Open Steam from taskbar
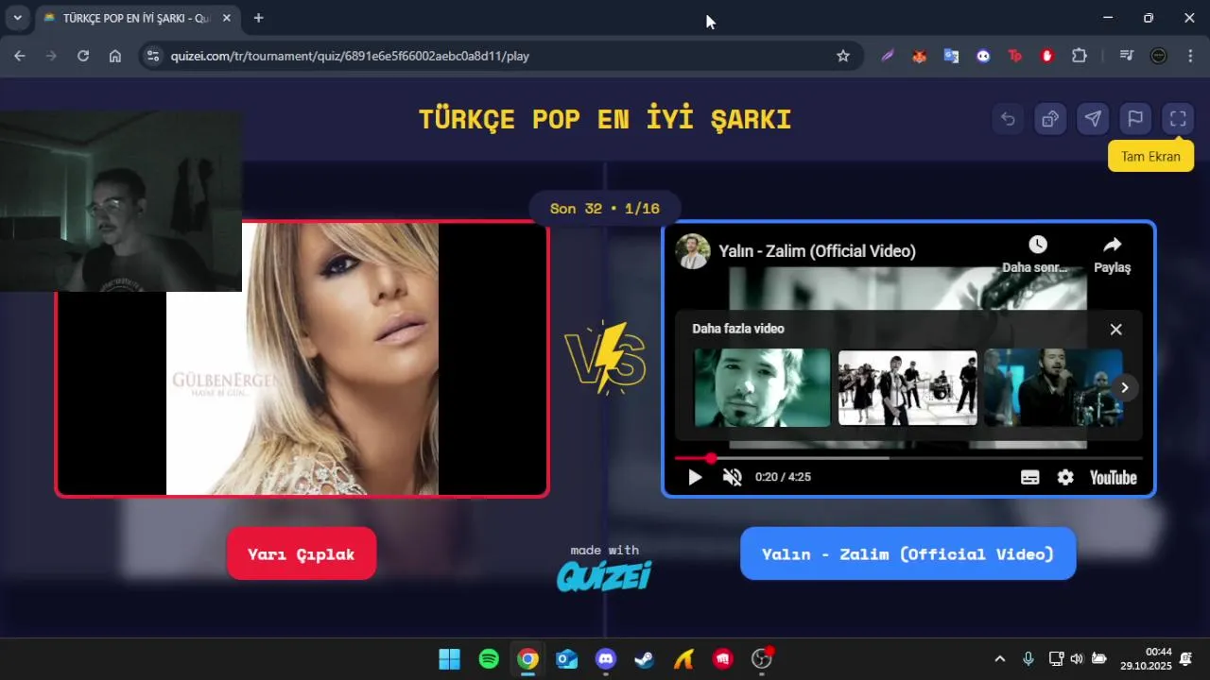 (645, 659)
